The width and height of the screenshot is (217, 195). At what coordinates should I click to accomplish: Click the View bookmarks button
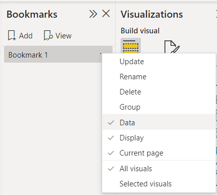point(58,35)
